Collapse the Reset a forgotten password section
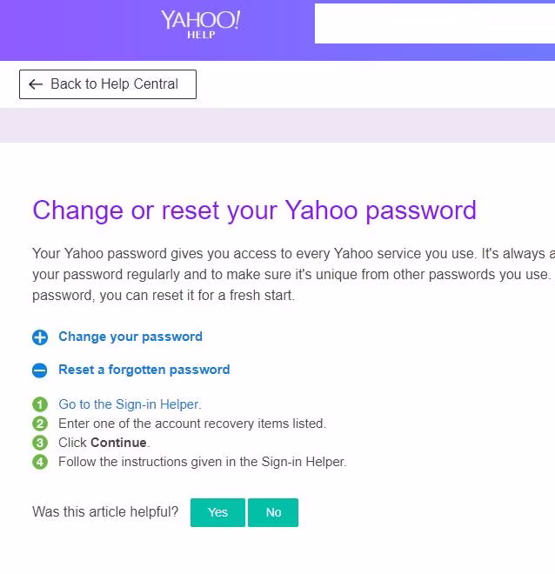Image resolution: width=555 pixels, height=574 pixels. [144, 370]
